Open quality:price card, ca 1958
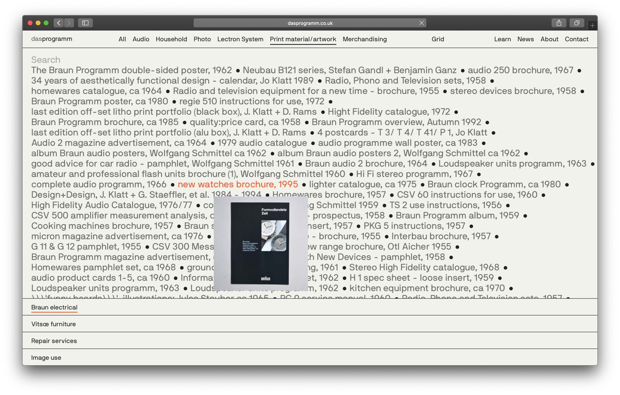620x395 pixels. point(245,122)
